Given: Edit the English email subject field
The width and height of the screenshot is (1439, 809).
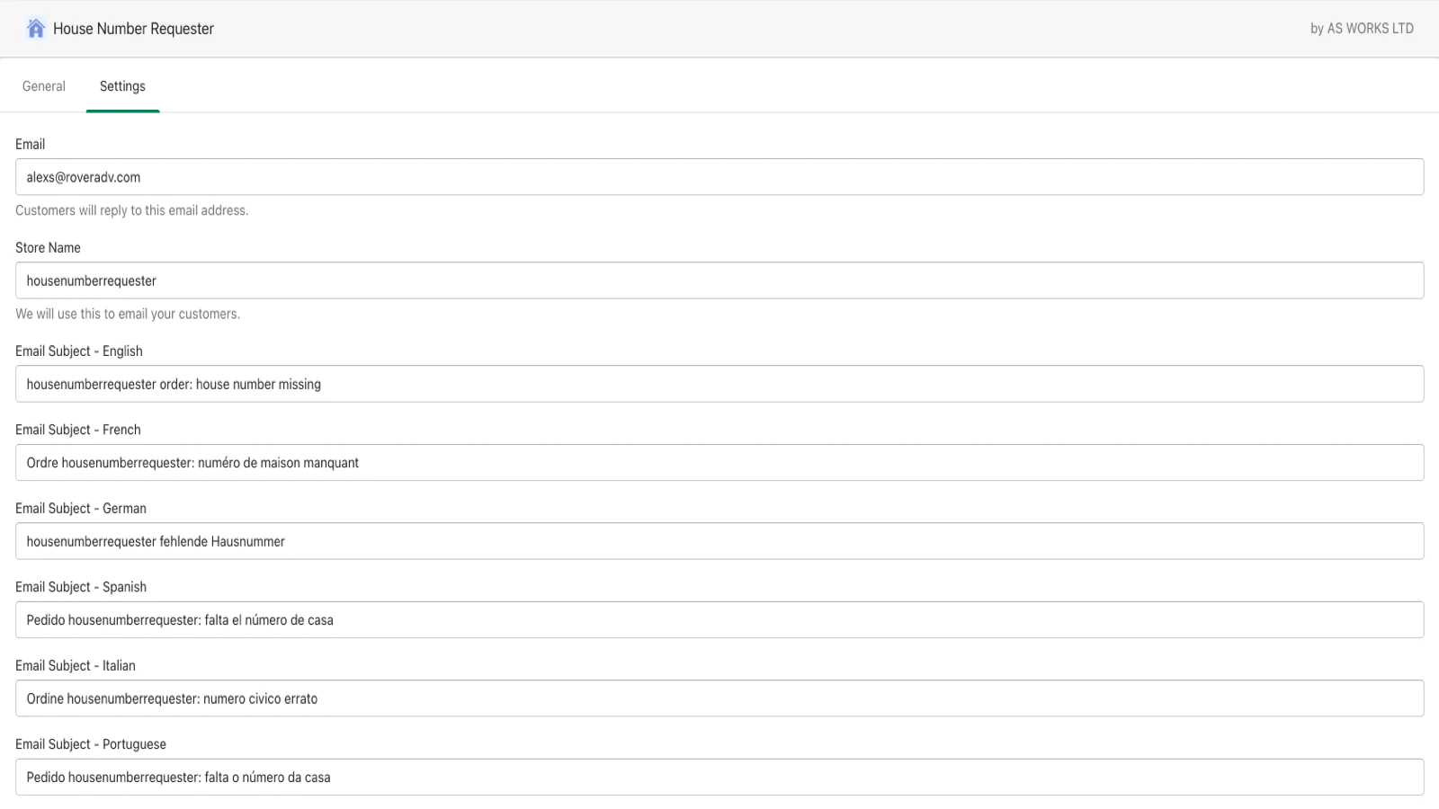Looking at the screenshot, I should click(x=719, y=384).
